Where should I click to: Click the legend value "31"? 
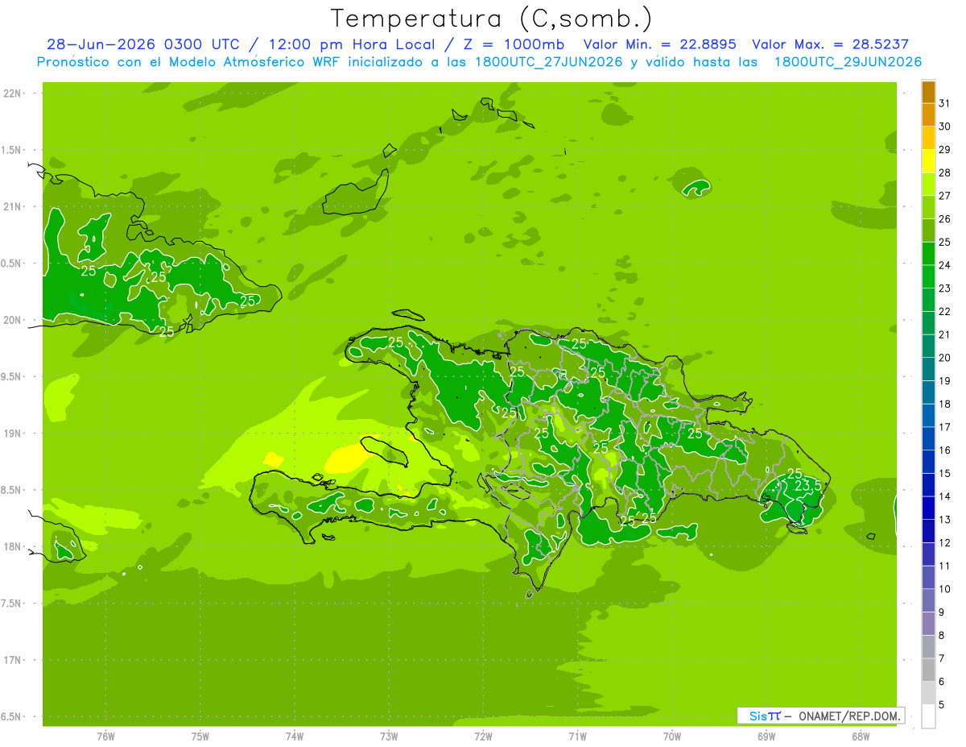(945, 102)
